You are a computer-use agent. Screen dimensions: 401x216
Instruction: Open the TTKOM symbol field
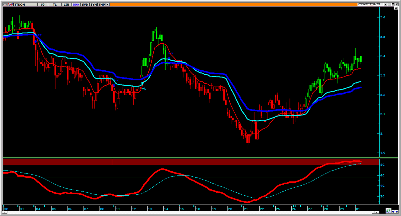tap(25, 5)
